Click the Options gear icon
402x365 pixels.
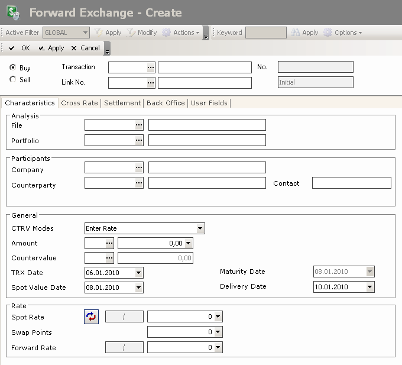[328, 33]
